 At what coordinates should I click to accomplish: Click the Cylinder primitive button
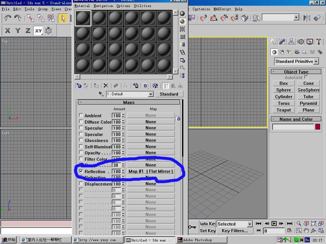click(284, 97)
